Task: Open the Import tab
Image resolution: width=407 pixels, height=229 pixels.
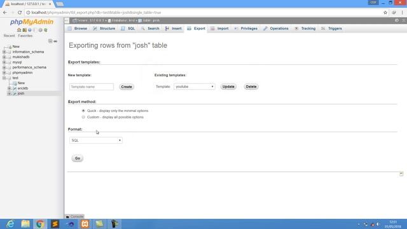Action: (219, 29)
